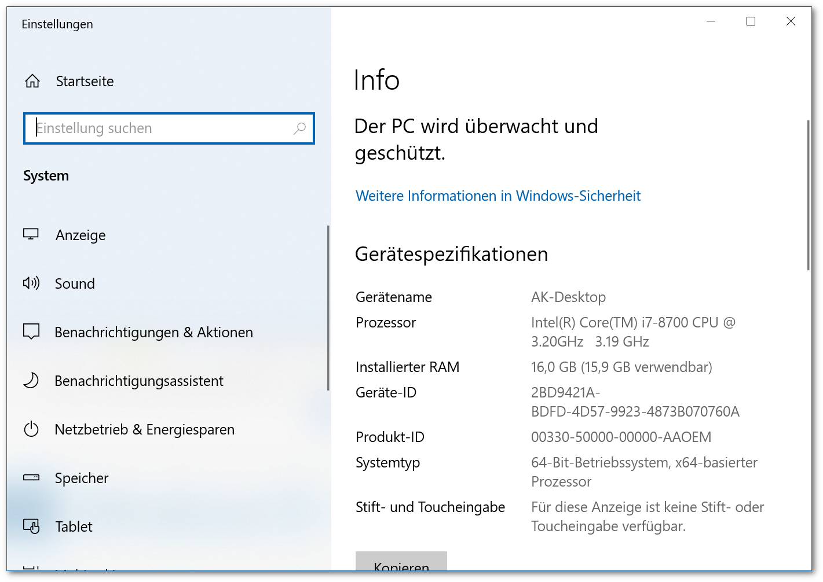Click the Benachrichtigungsassistent moon icon
Viewport: 823px width, 582px height.
click(x=31, y=380)
